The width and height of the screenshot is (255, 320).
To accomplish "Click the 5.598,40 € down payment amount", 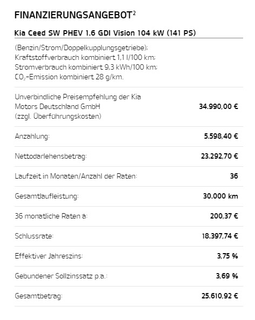I will coord(221,136).
